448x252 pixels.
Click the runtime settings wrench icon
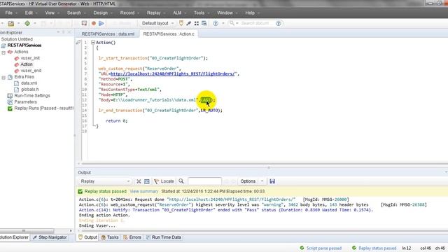[188, 23]
